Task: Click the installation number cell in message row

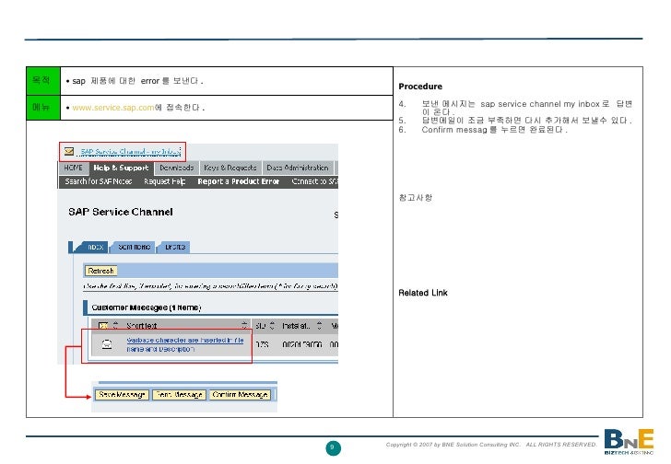Action: point(302,344)
